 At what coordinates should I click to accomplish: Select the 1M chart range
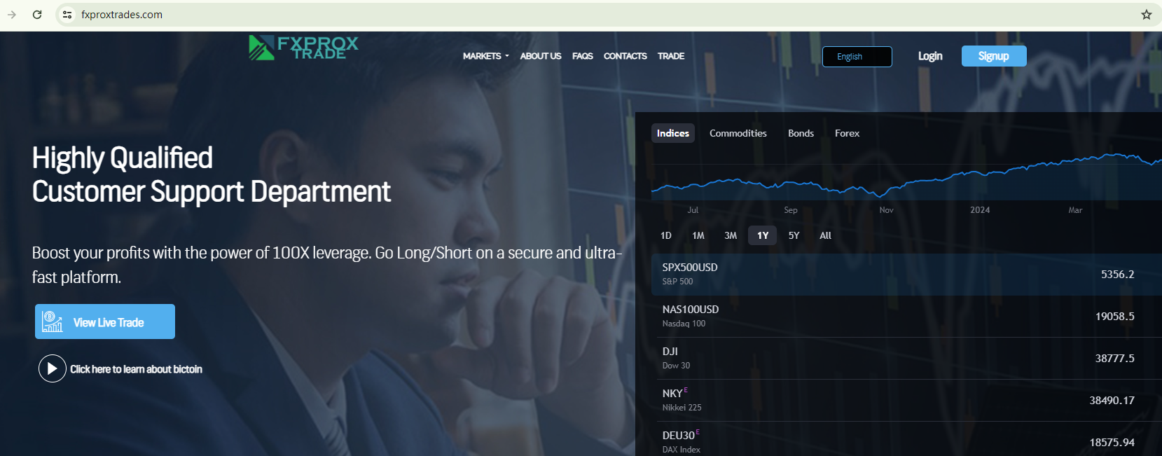tap(698, 235)
